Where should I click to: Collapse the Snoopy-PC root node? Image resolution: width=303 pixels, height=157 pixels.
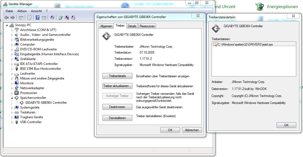pos(7,25)
